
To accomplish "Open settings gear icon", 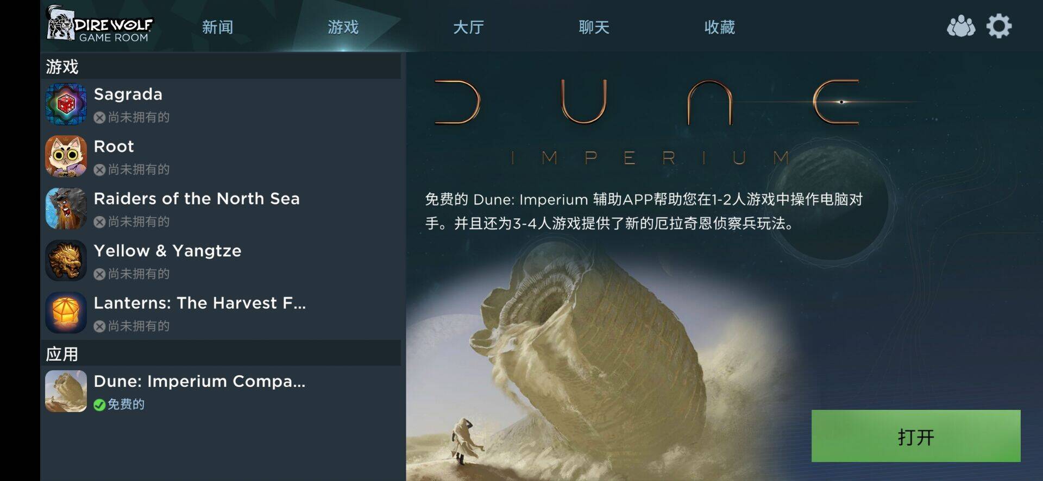I will tap(999, 26).
